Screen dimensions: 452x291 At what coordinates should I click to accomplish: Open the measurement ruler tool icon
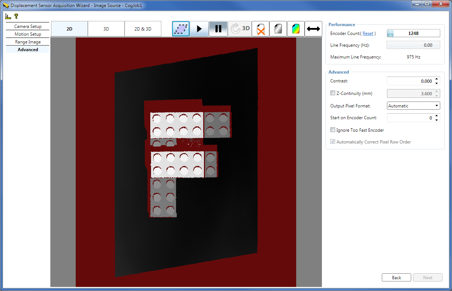(7, 16)
